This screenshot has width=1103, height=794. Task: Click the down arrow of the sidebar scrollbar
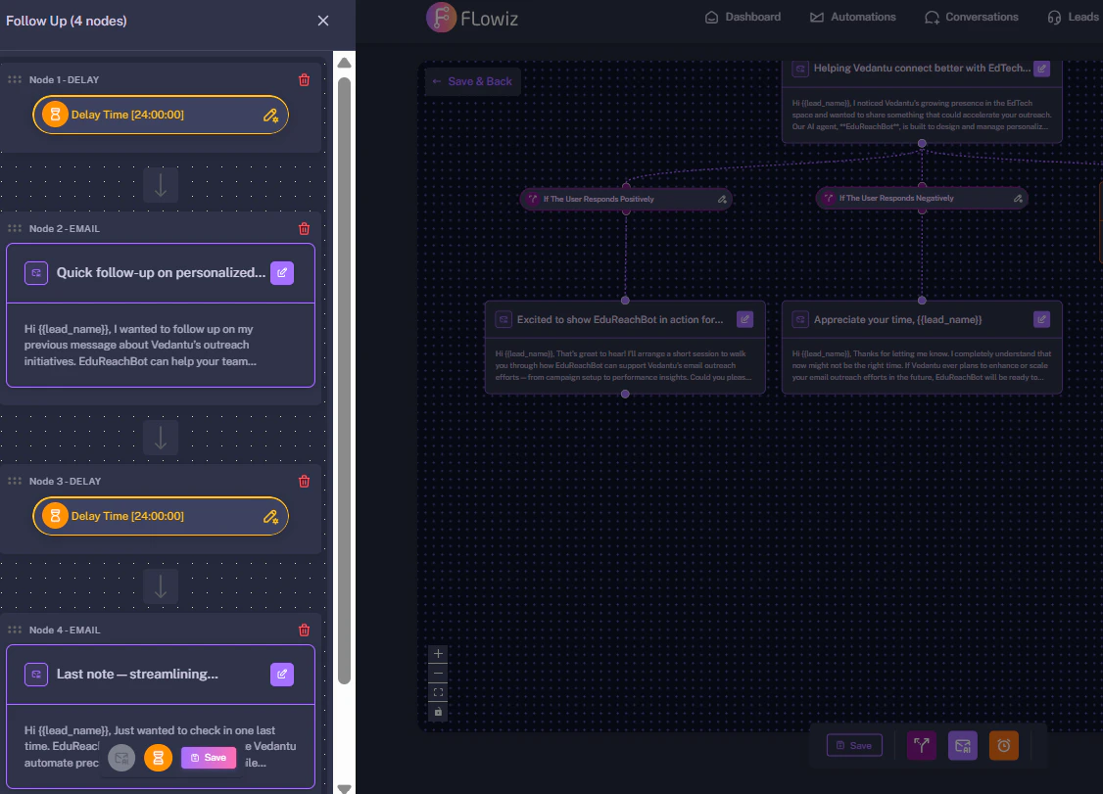tap(344, 787)
